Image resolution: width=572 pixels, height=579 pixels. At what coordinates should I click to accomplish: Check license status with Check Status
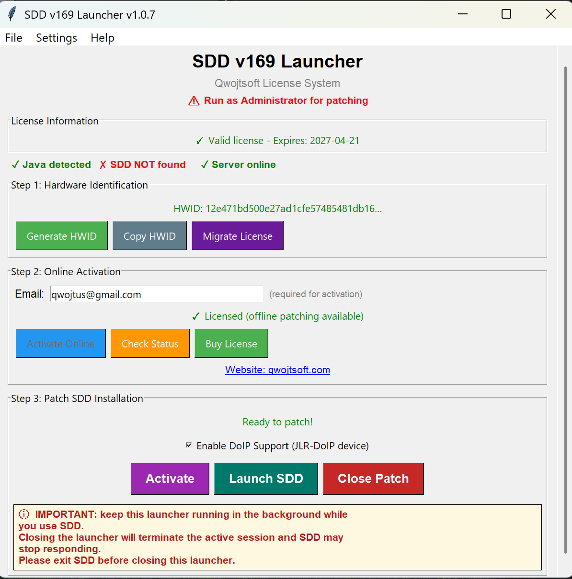click(x=150, y=344)
